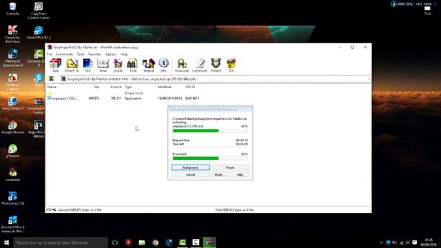Select CopyTrans Control Center desktop icon
This screenshot has width=441, height=248.
coord(39,11)
